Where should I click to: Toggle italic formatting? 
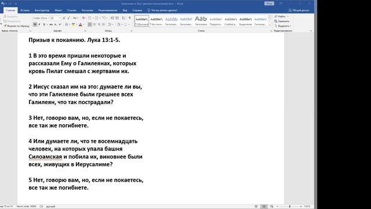(x=39, y=24)
